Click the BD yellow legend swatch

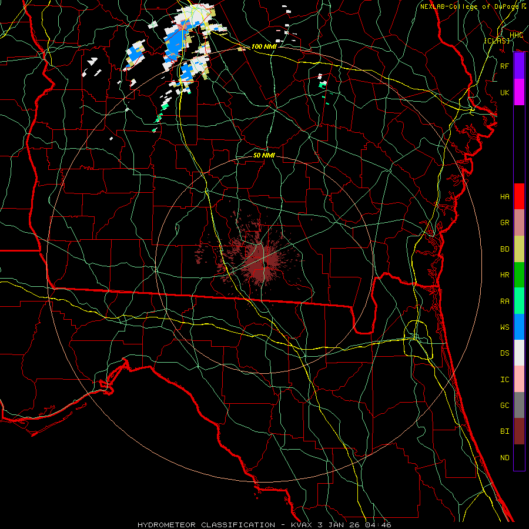519,249
